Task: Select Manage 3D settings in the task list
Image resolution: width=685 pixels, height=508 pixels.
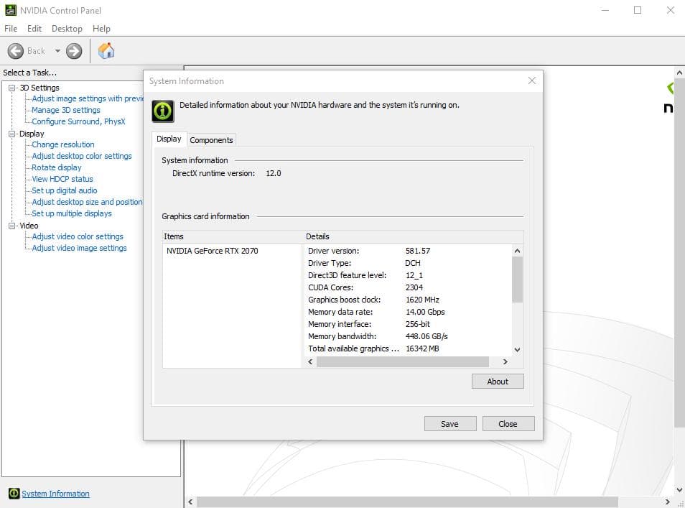Action: tap(65, 110)
